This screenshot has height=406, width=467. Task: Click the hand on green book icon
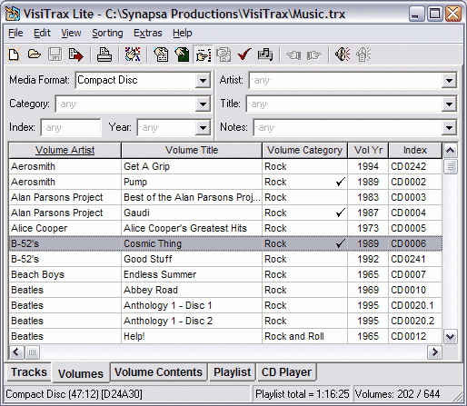click(x=182, y=54)
